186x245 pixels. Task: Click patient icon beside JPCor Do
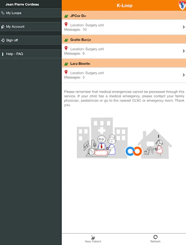click(66, 16)
